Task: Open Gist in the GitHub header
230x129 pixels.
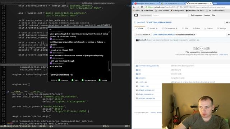Action: (213, 15)
